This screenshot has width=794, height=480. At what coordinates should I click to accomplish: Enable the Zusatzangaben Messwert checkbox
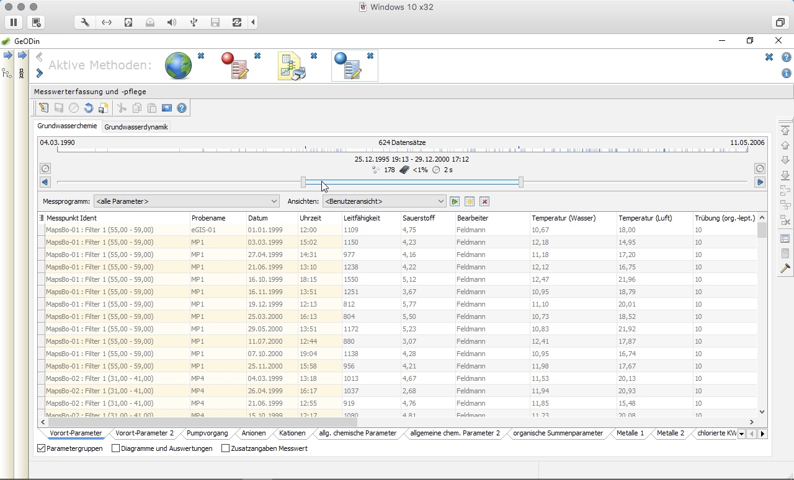pos(226,448)
